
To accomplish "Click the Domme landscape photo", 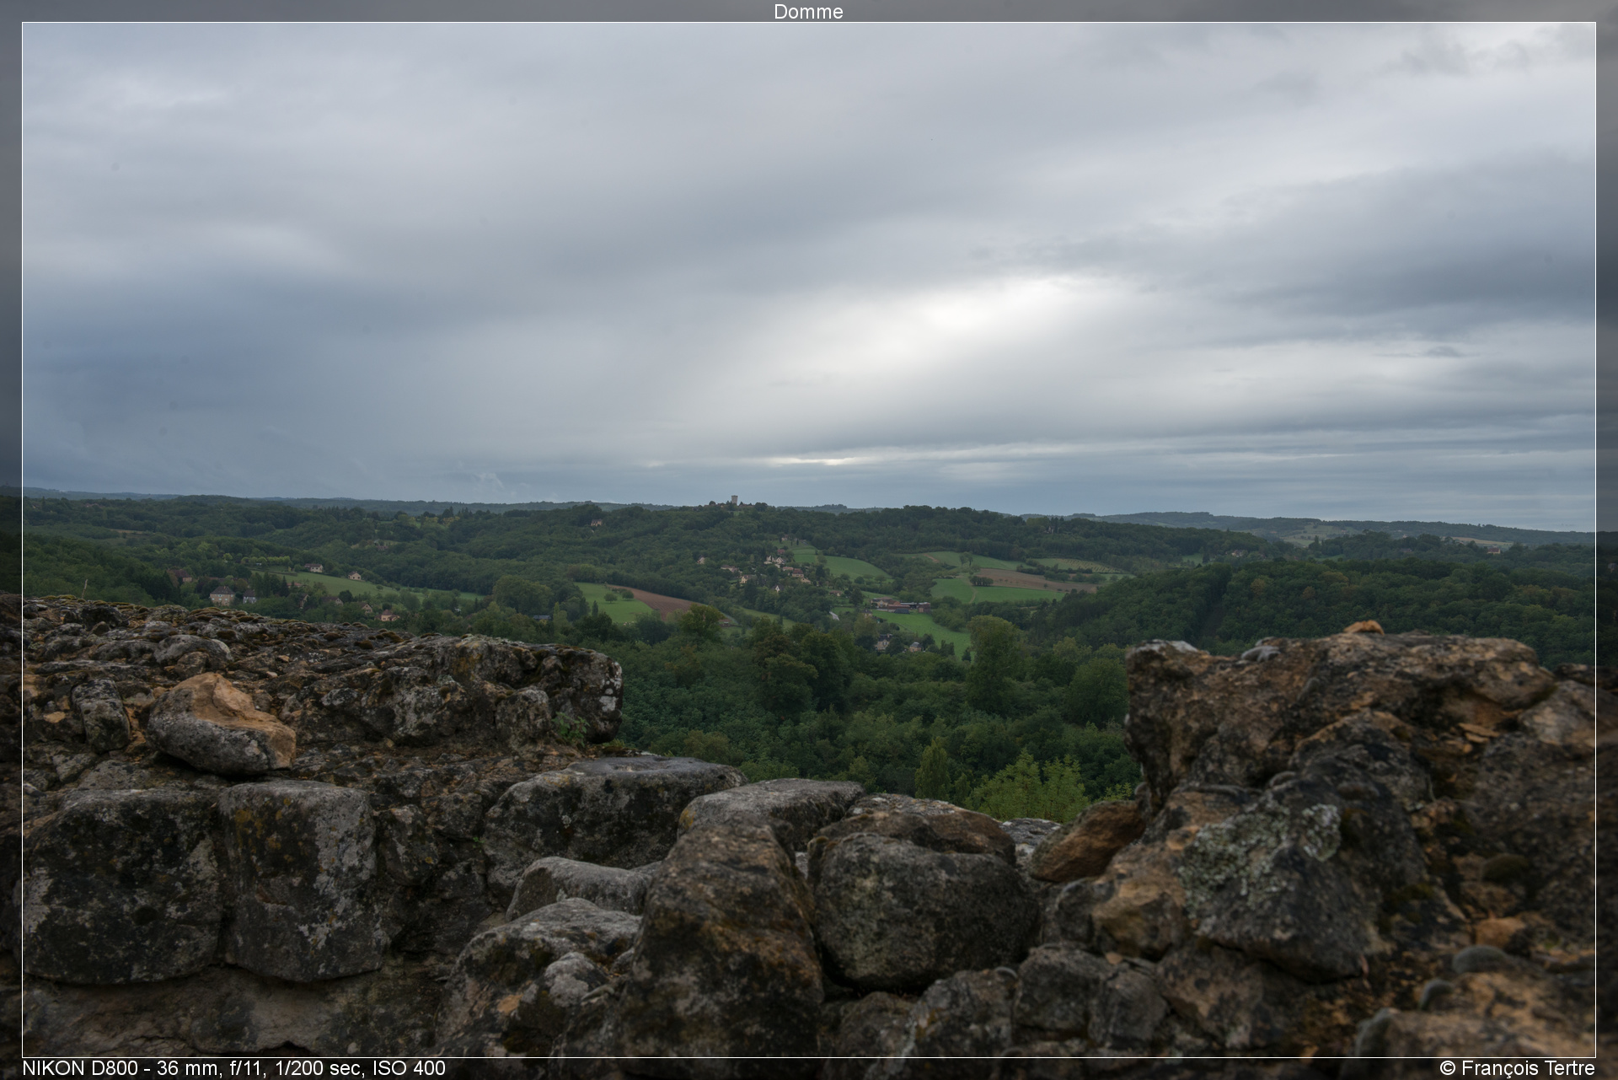I will coord(809,540).
